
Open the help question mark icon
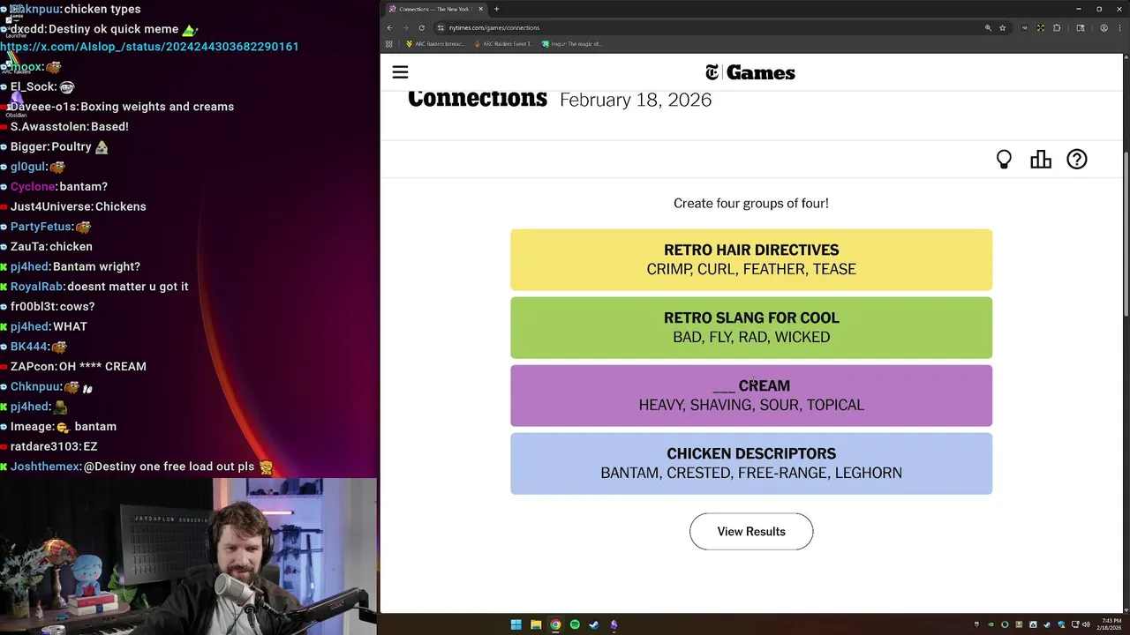(1077, 160)
